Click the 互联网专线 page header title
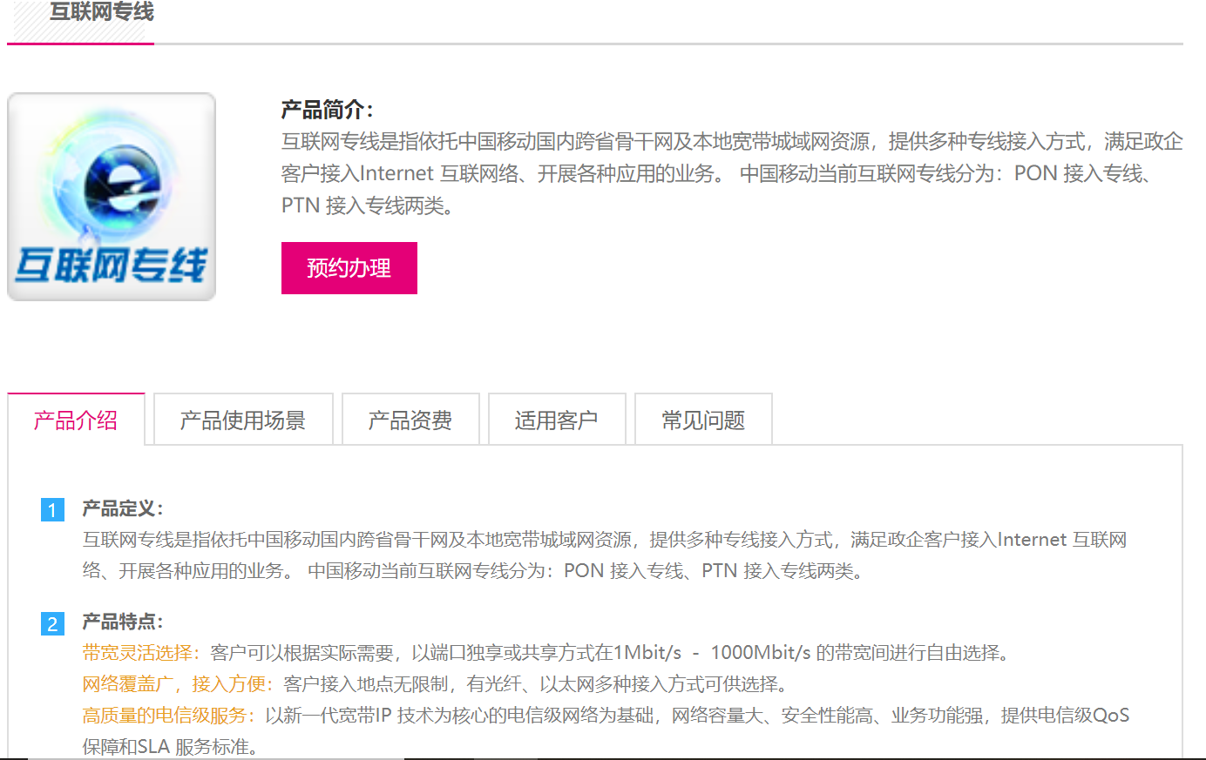The width and height of the screenshot is (1206, 760). (x=102, y=12)
